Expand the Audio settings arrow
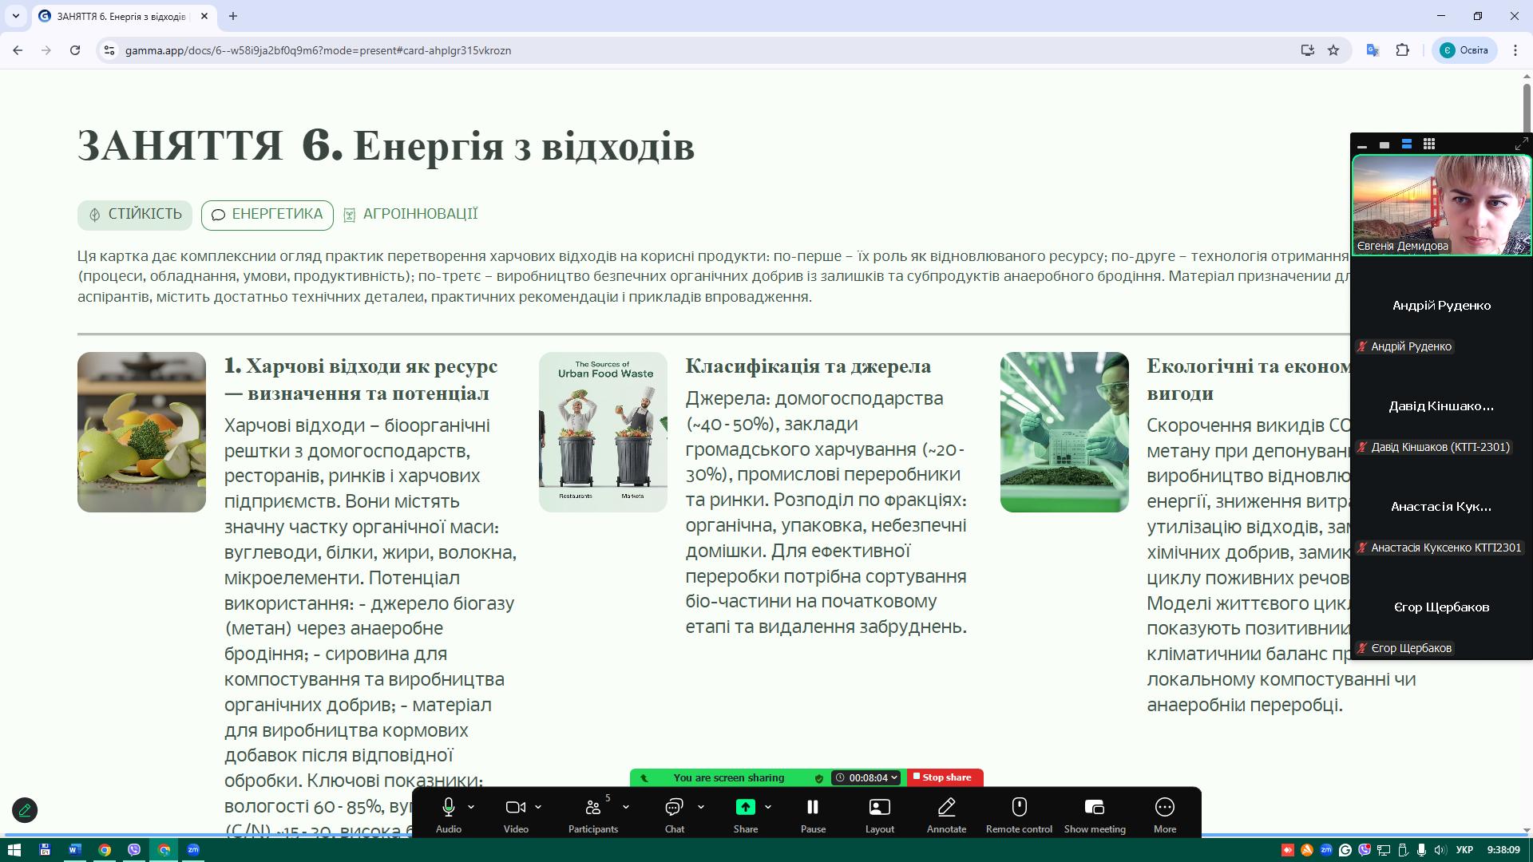1533x862 pixels. tap(471, 807)
